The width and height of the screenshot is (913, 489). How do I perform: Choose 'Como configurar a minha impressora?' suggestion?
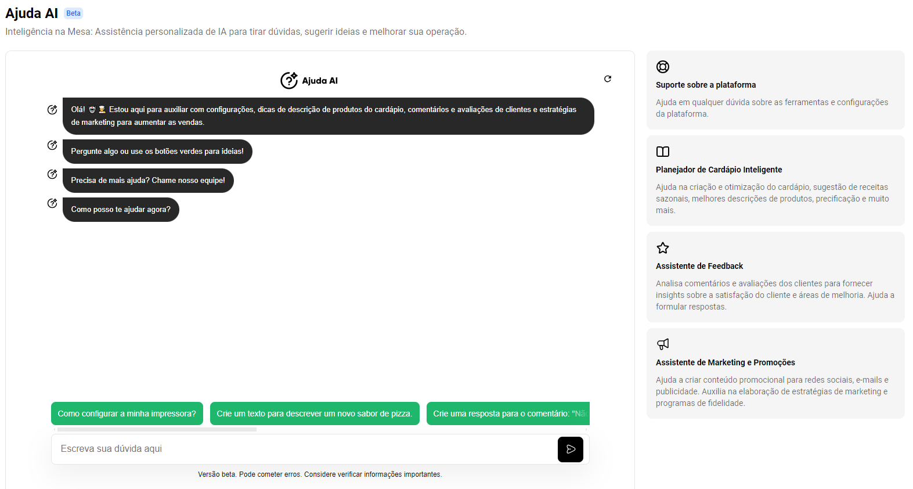(x=127, y=414)
